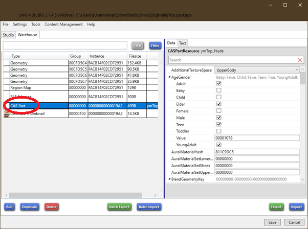
Task: Click the gray Clear button
Action: click(x=138, y=45)
